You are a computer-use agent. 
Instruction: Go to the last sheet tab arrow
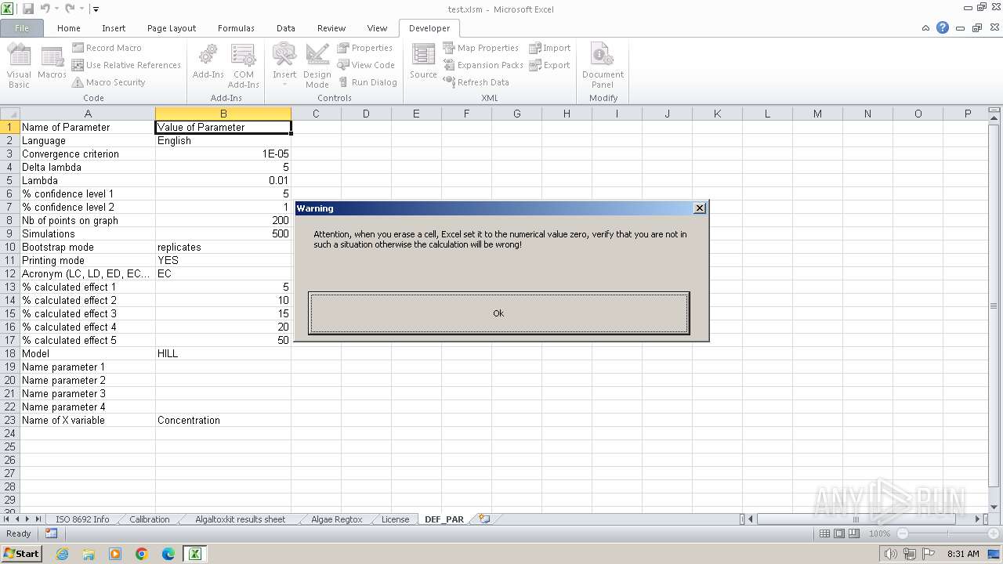pos(38,519)
